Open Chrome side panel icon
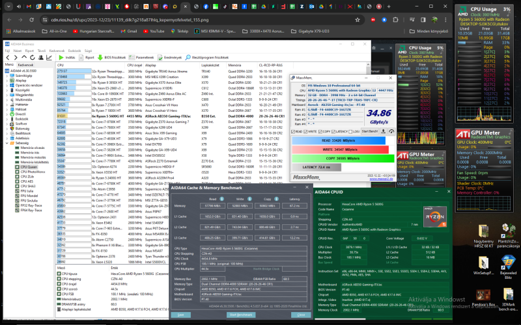Viewport: 521px width, 325px height. tap(423, 20)
